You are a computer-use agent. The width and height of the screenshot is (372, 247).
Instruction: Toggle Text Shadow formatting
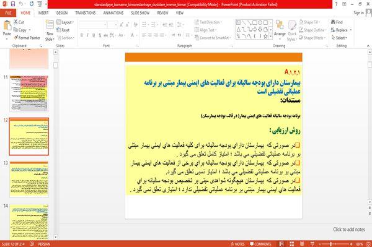(100, 35)
